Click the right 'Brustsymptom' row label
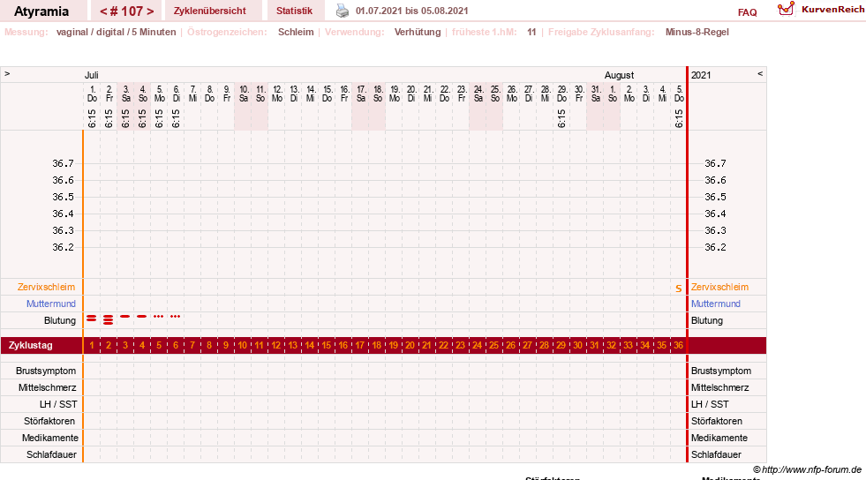This screenshot has height=480, width=866. (x=721, y=371)
